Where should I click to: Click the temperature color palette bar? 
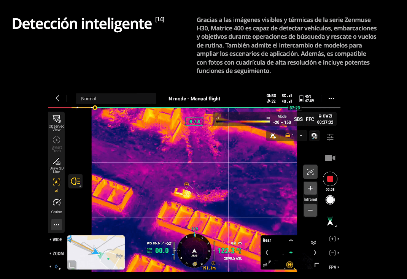[243, 121]
